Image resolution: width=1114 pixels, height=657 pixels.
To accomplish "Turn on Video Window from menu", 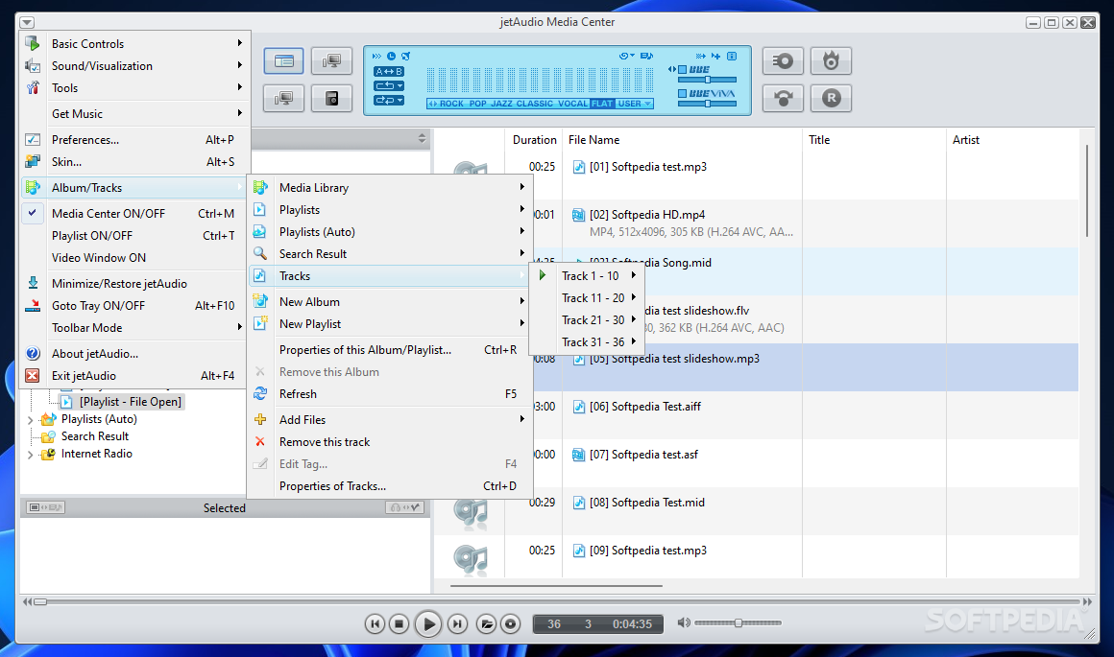I will [133, 258].
